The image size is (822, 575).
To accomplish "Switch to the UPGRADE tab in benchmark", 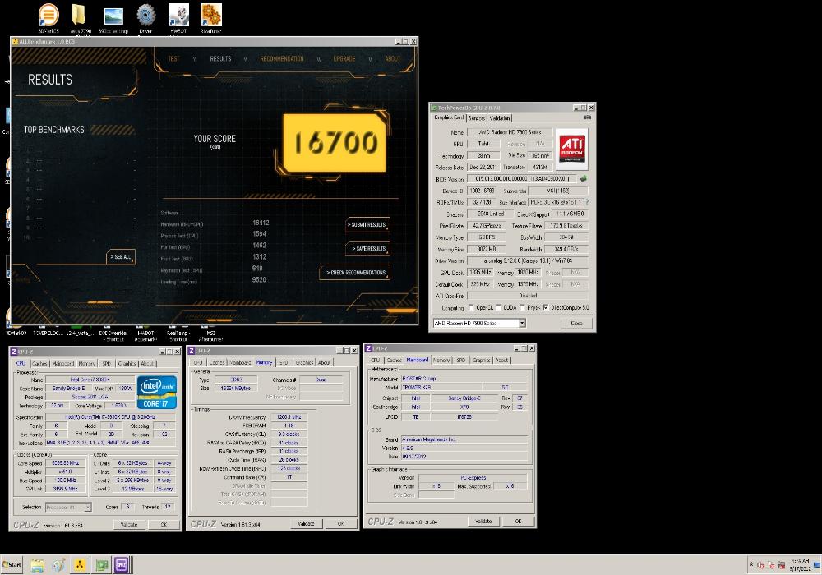I will point(344,58).
